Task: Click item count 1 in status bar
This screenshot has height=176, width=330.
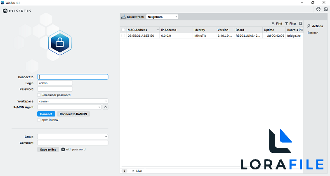Action: [125, 171]
